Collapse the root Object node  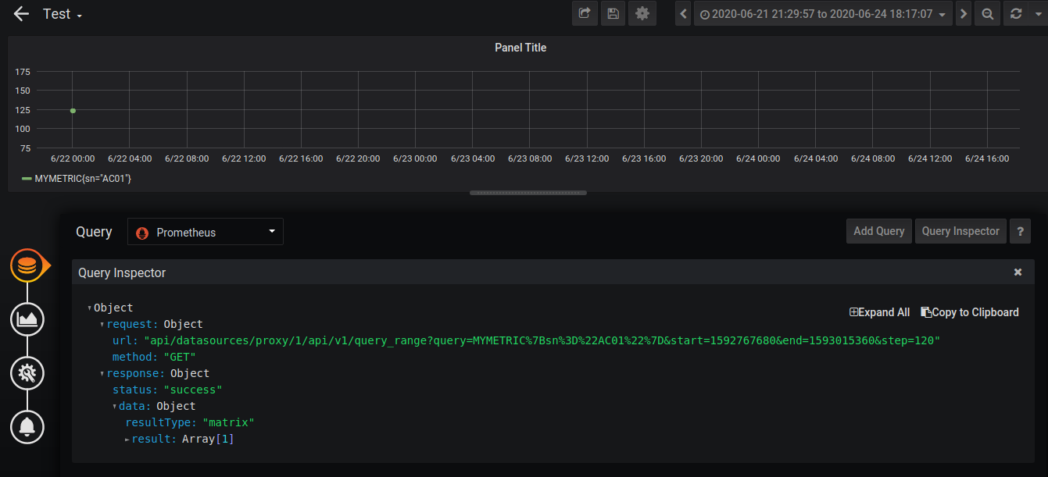click(x=90, y=308)
